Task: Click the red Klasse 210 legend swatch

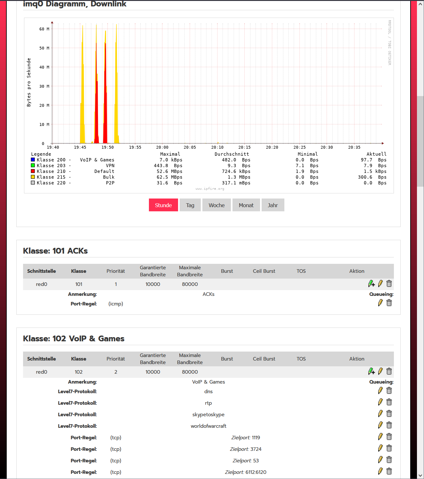Action: pos(33,171)
